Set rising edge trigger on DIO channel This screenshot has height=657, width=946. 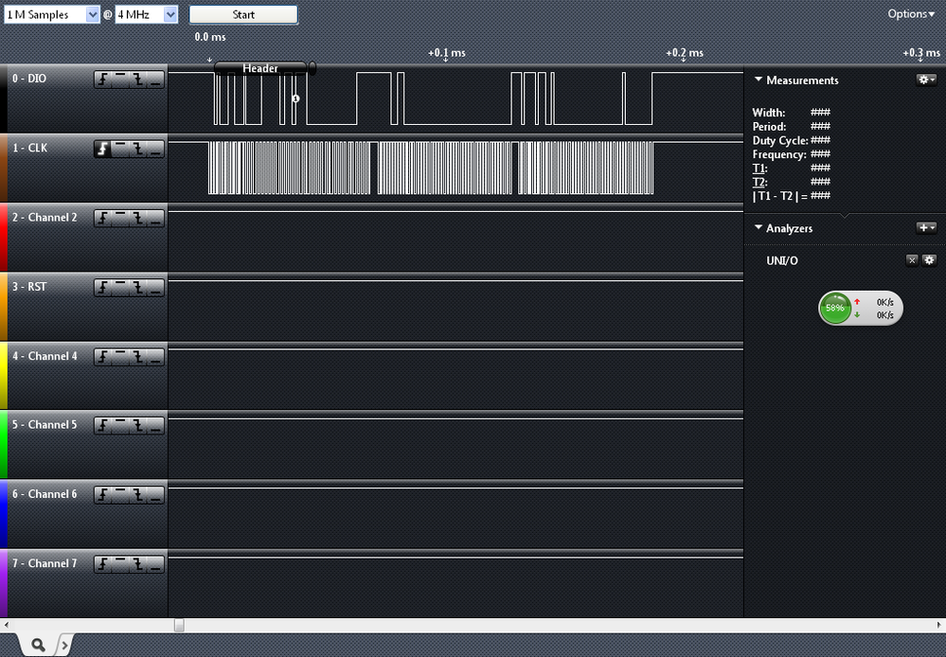(x=102, y=79)
